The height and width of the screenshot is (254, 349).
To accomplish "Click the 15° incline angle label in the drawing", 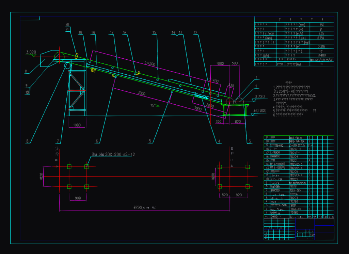I will point(153,105).
